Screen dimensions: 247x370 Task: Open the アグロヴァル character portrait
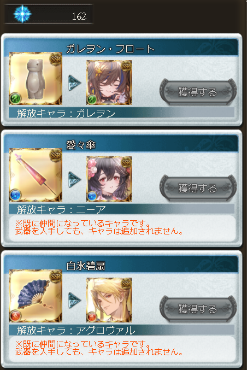[x=109, y=300]
